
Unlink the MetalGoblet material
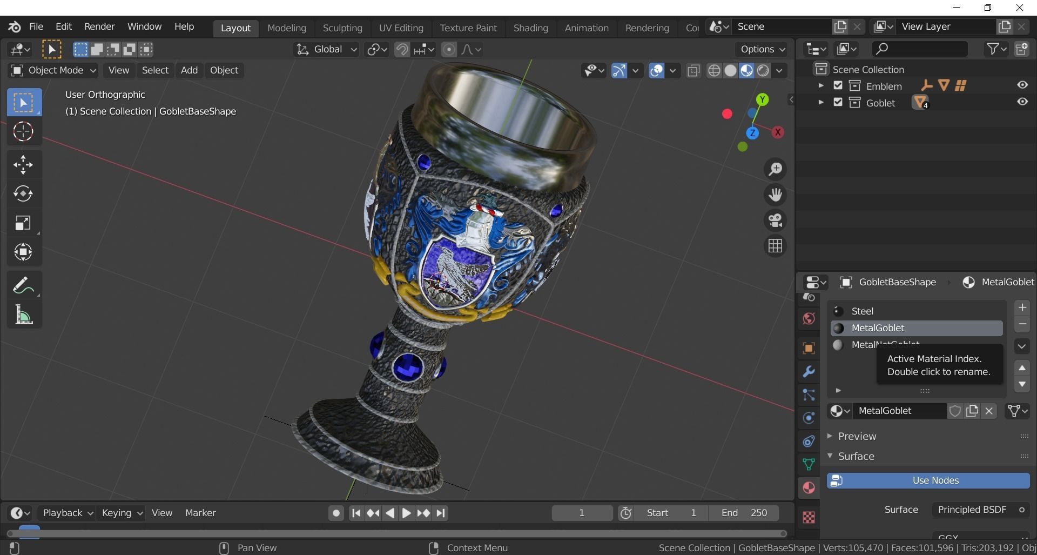[x=989, y=411]
